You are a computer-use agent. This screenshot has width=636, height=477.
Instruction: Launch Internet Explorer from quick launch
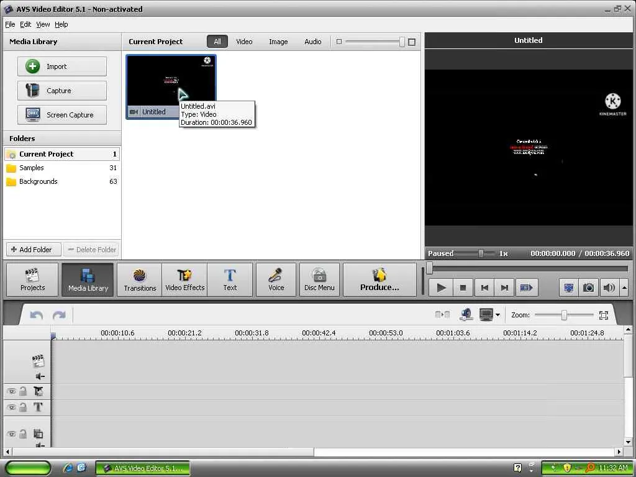coord(67,468)
